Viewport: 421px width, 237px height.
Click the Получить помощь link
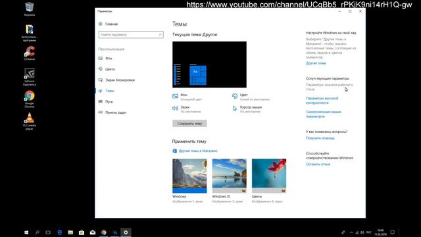click(320, 138)
